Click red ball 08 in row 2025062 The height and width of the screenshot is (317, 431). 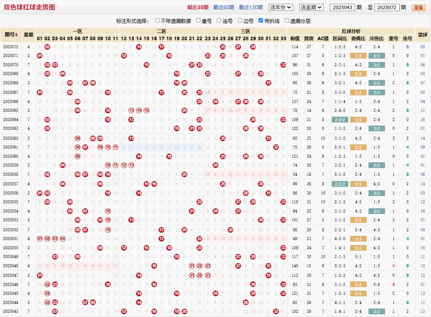click(93, 138)
